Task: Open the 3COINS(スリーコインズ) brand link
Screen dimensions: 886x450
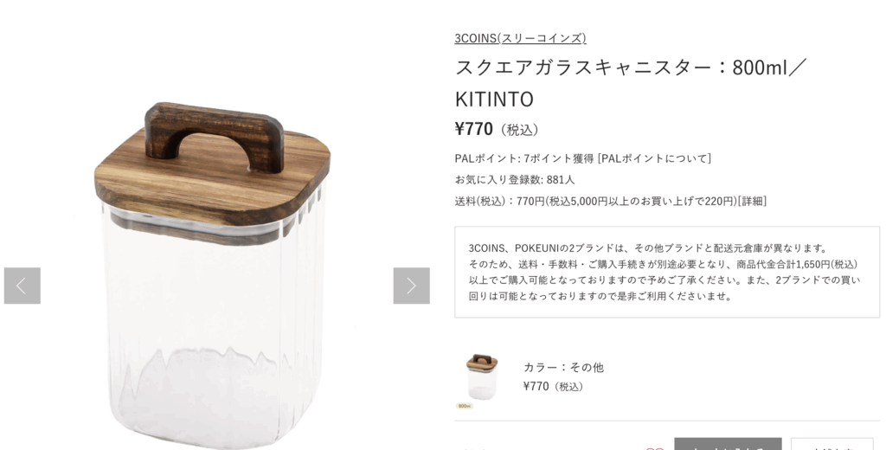Action: tap(520, 38)
